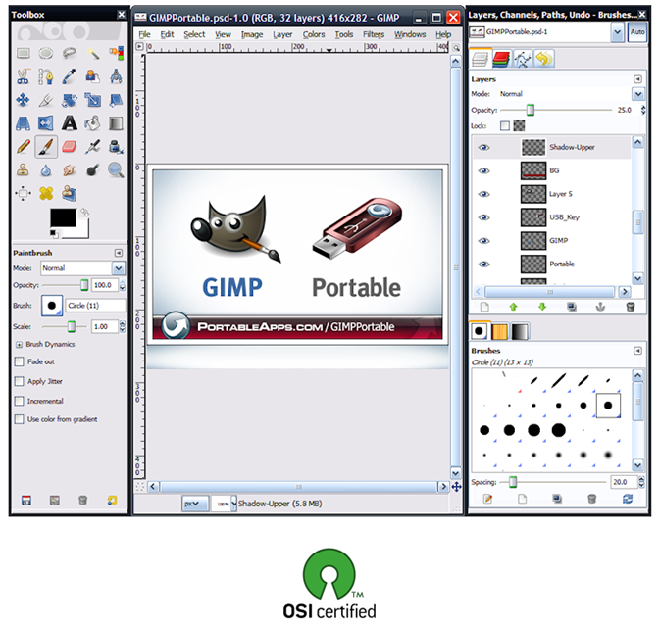The image size is (659, 625).
Task: Open the Colors menu
Action: point(314,34)
